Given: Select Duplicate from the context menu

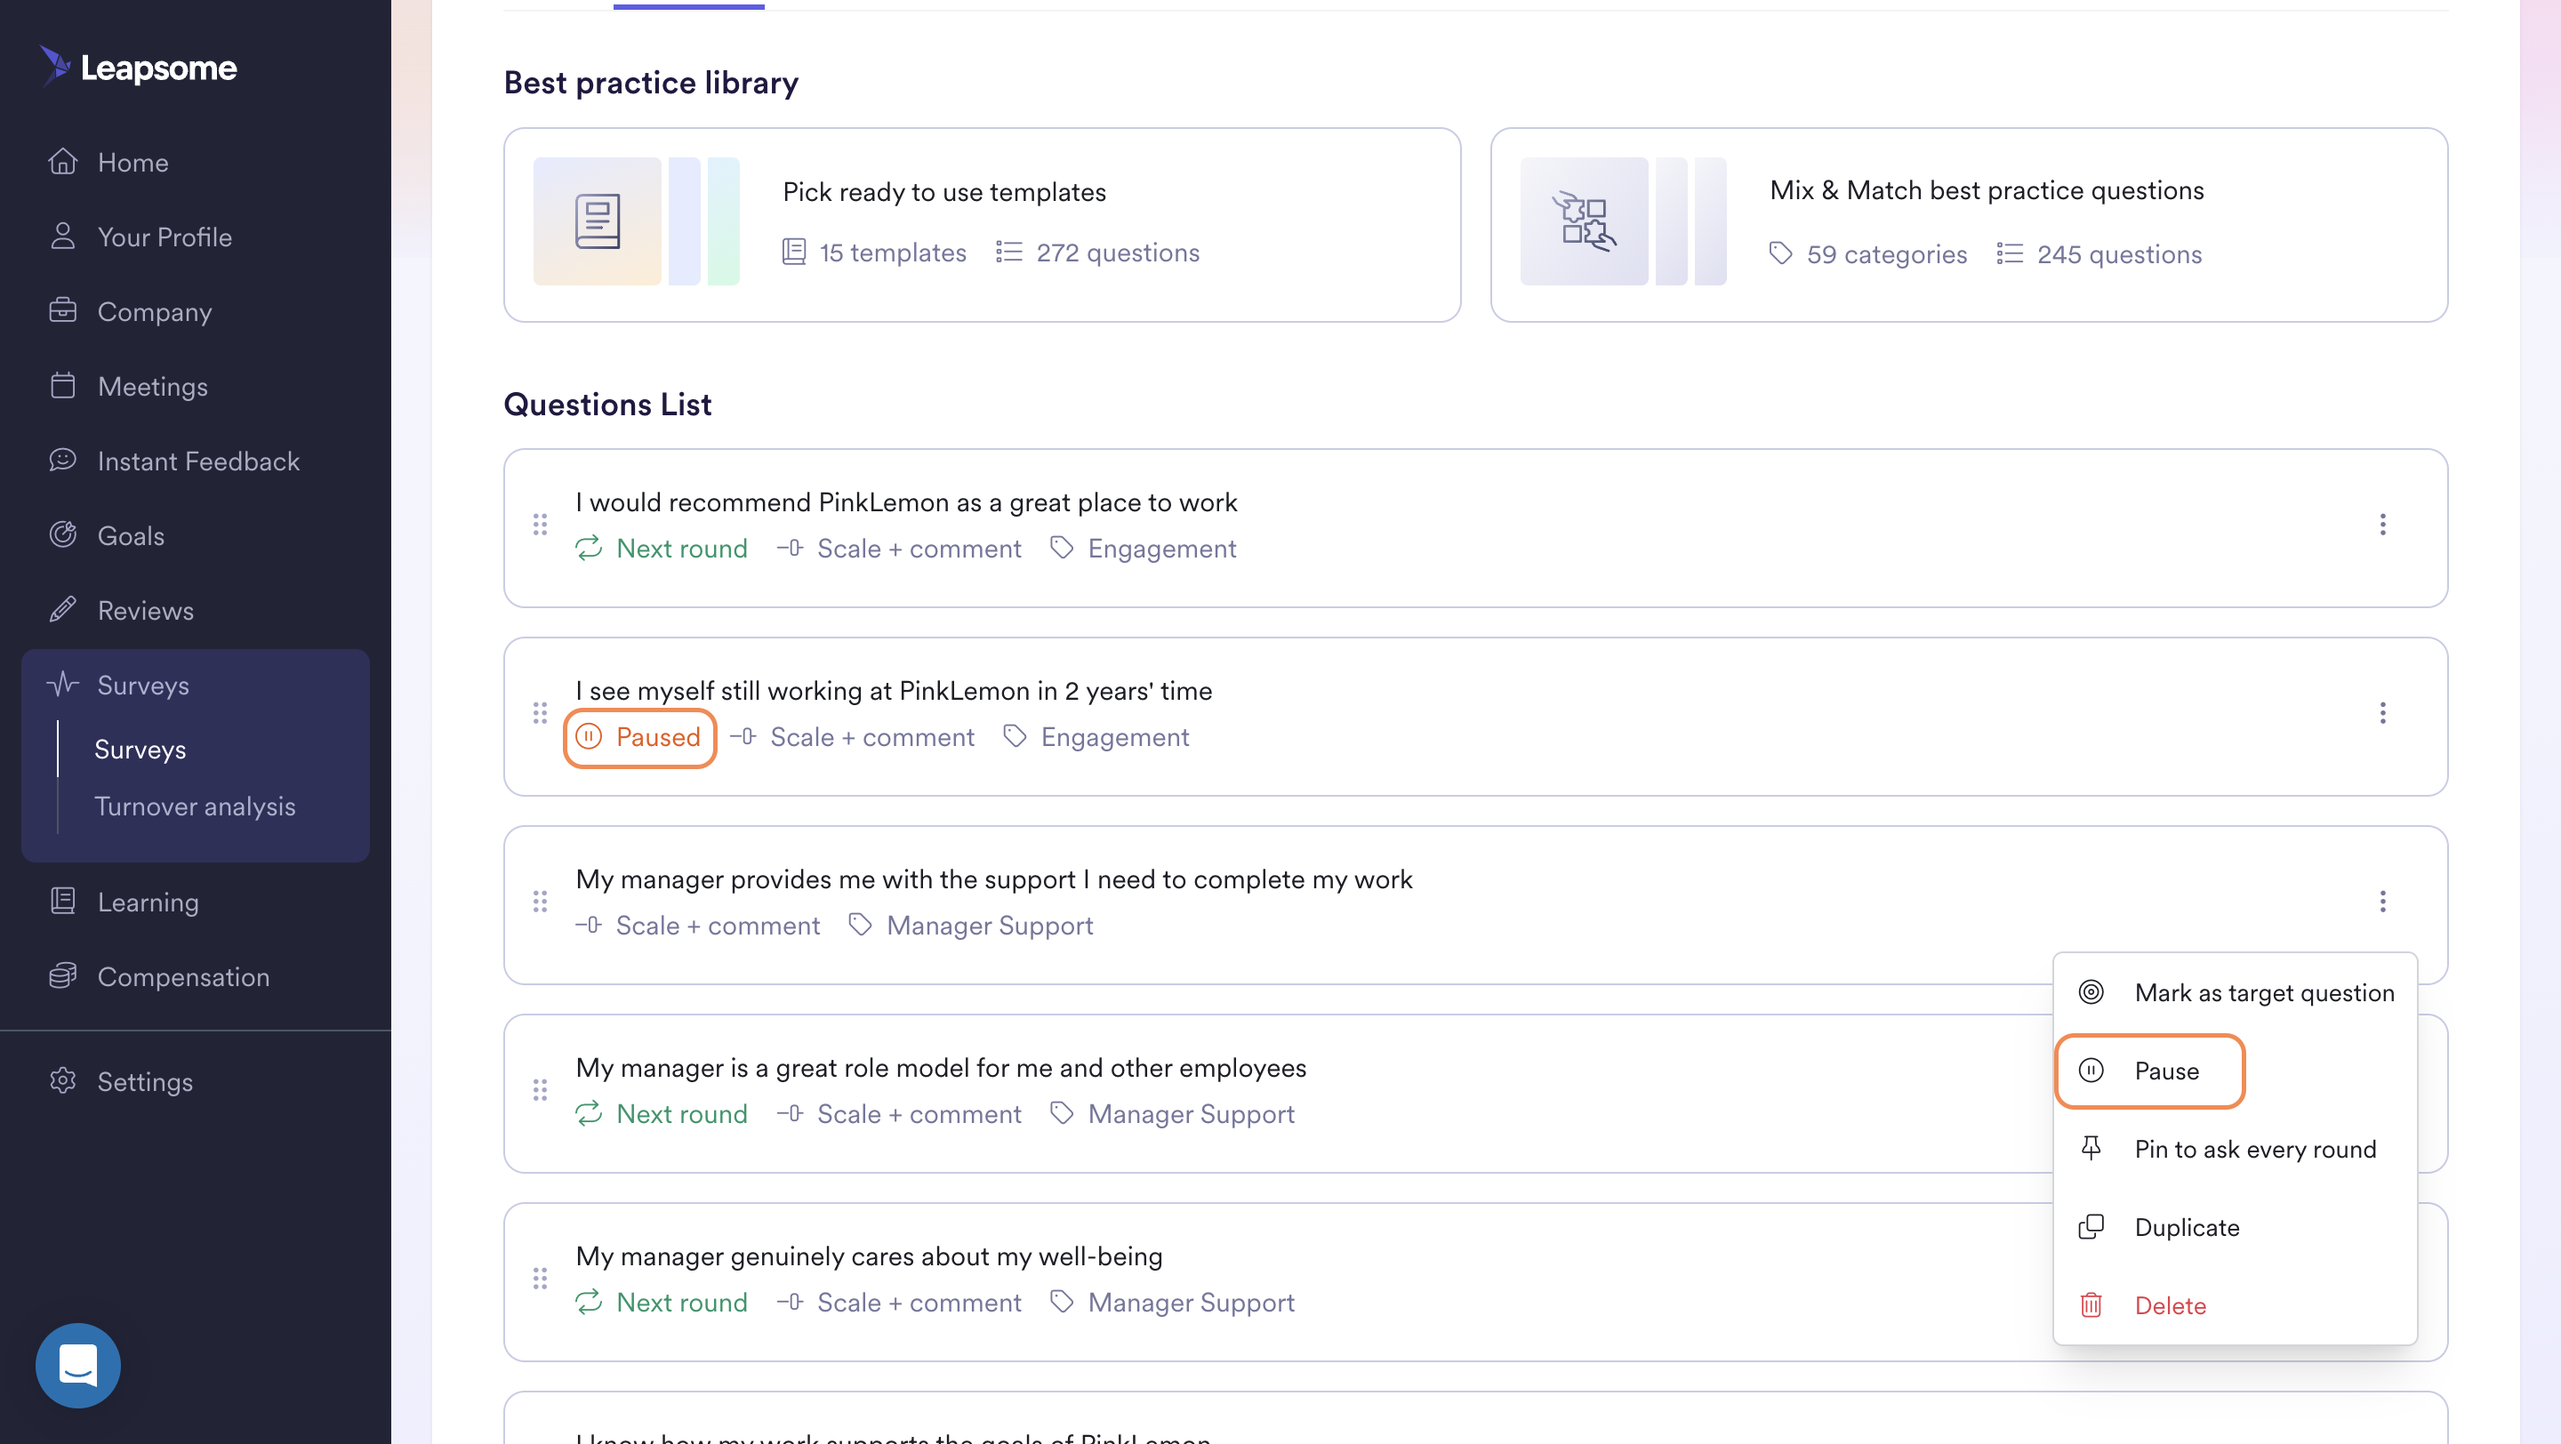Looking at the screenshot, I should pyautogui.click(x=2187, y=1226).
